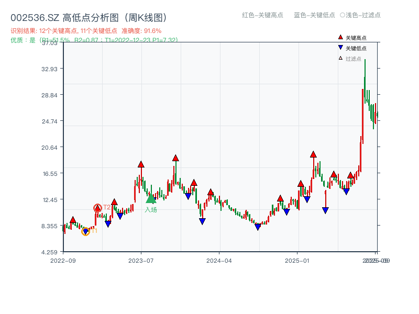Click the blue low marker at the mid-2024 bottom
The width and height of the screenshot is (419, 314).
pos(258,227)
